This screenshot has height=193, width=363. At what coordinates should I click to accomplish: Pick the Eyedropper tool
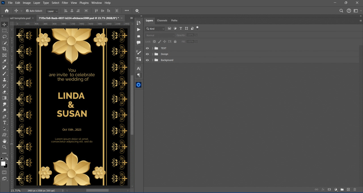tap(4, 61)
